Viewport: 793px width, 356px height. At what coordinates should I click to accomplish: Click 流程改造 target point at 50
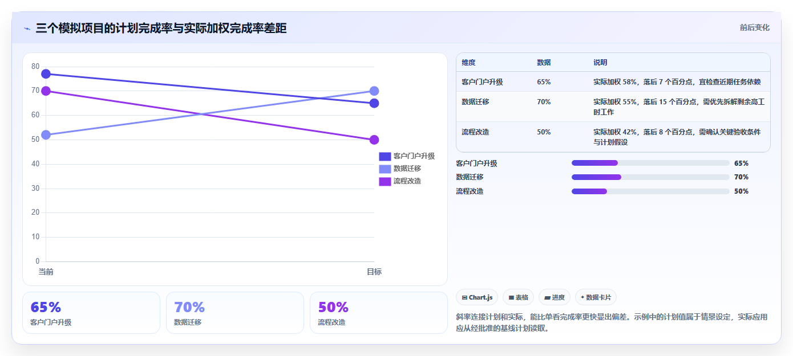coord(374,140)
